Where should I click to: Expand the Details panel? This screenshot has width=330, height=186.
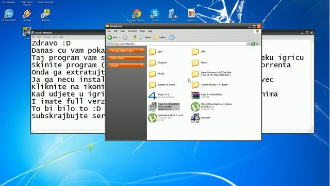(126, 66)
